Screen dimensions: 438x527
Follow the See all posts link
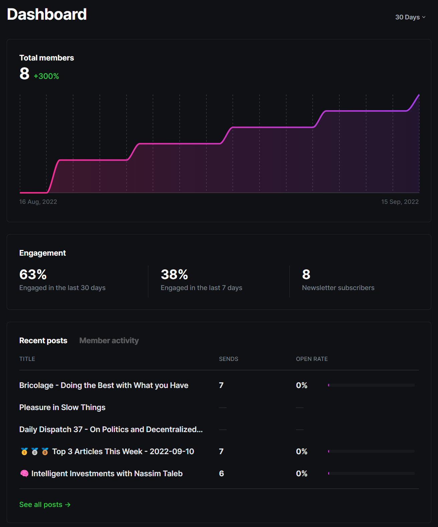pos(41,505)
